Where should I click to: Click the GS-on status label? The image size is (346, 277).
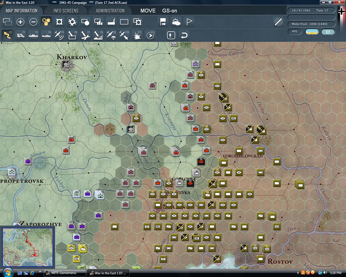pyautogui.click(x=169, y=11)
